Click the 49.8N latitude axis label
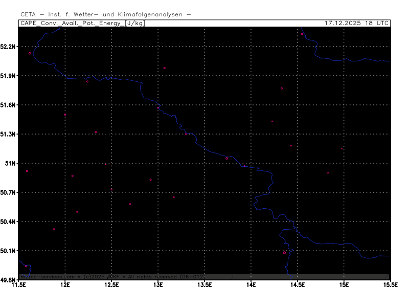The width and height of the screenshot is (409, 307). pos(9,280)
